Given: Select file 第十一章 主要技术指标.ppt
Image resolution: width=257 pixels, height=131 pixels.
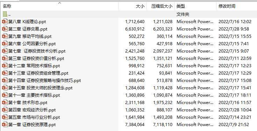Looking at the screenshot, I should click(34, 95).
